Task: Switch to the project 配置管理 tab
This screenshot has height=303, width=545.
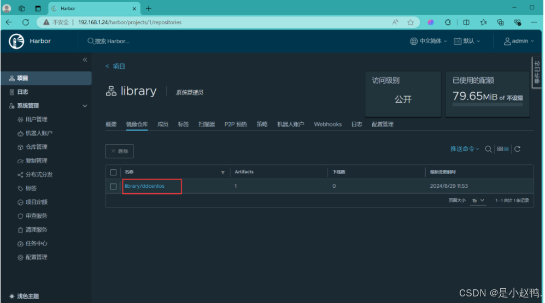Action: [383, 124]
